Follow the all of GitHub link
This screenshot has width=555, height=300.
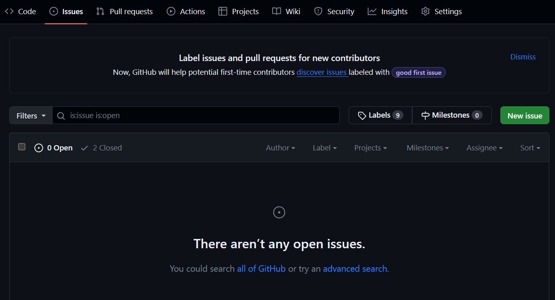(x=261, y=268)
